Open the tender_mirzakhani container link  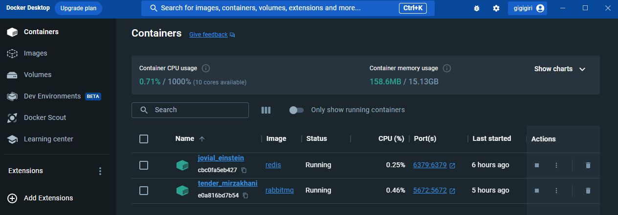tap(227, 183)
